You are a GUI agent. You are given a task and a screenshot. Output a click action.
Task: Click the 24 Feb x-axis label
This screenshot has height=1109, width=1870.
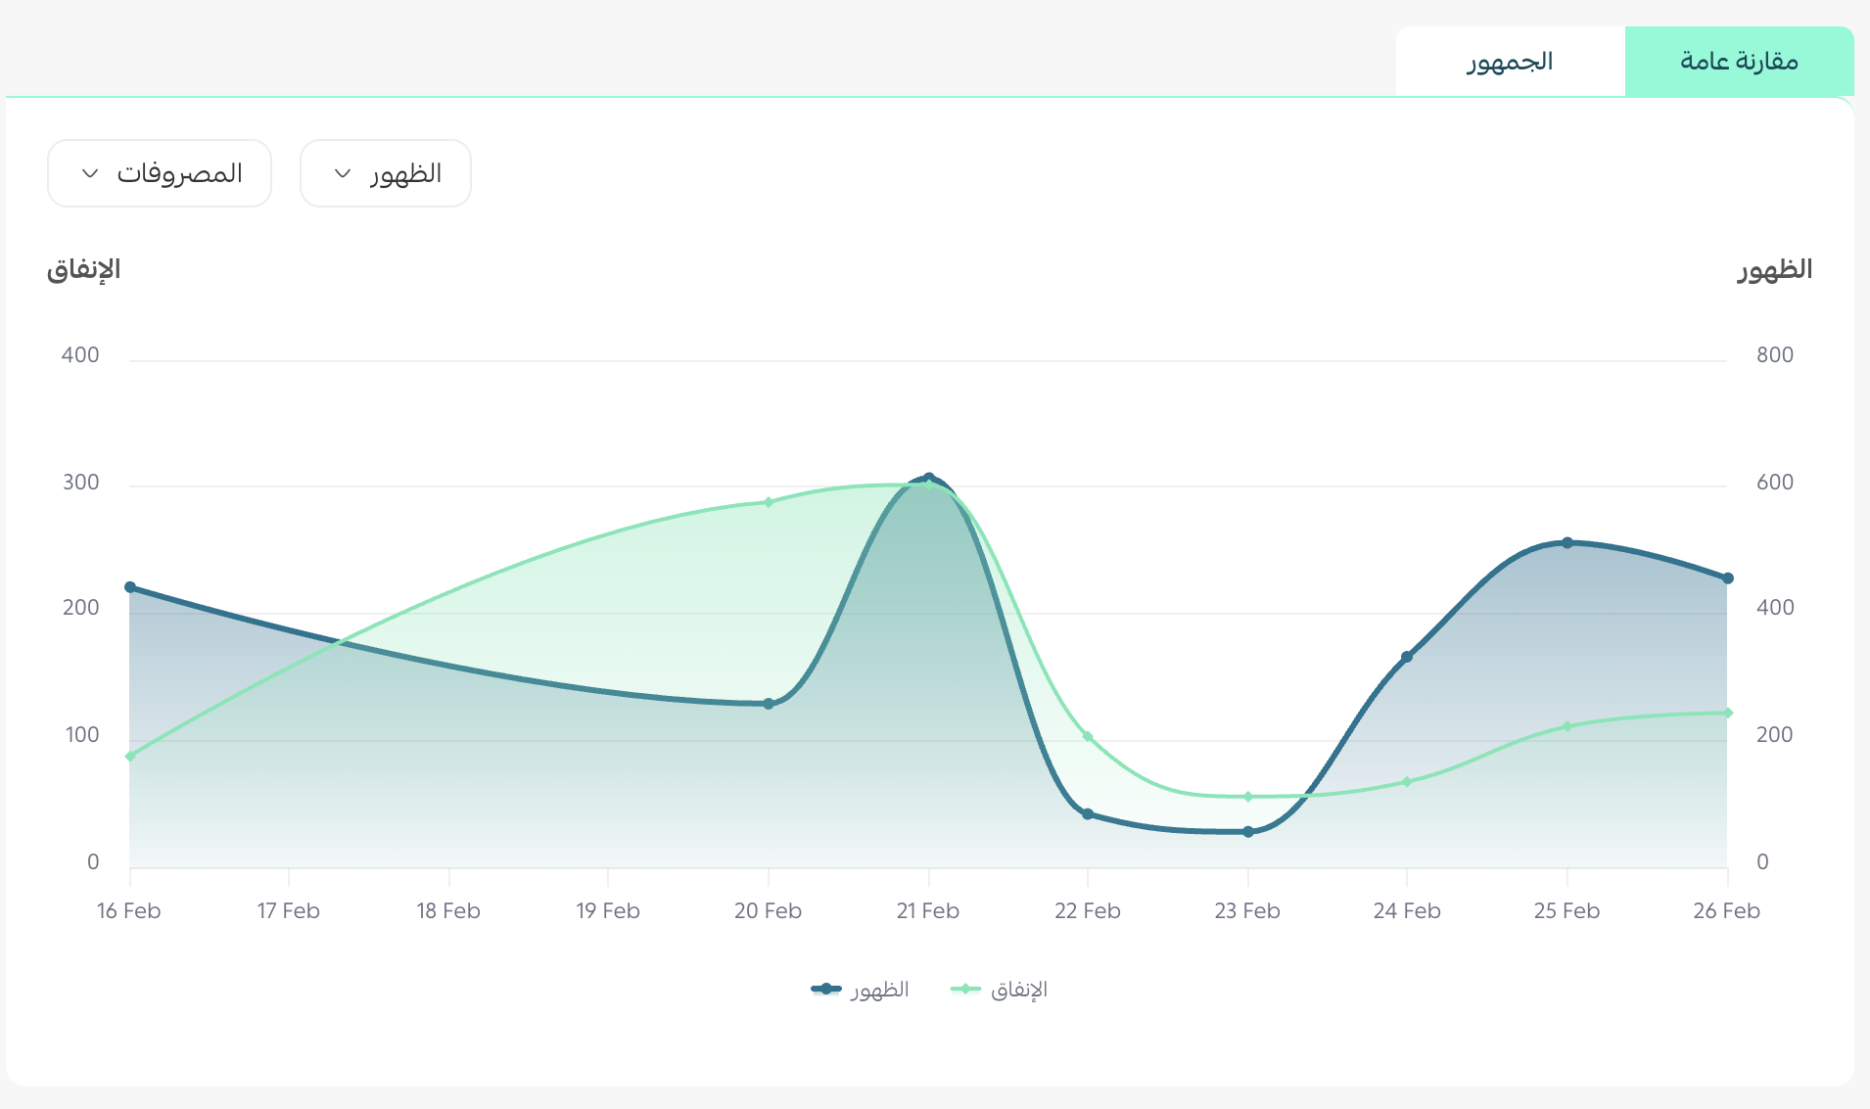tap(1407, 911)
